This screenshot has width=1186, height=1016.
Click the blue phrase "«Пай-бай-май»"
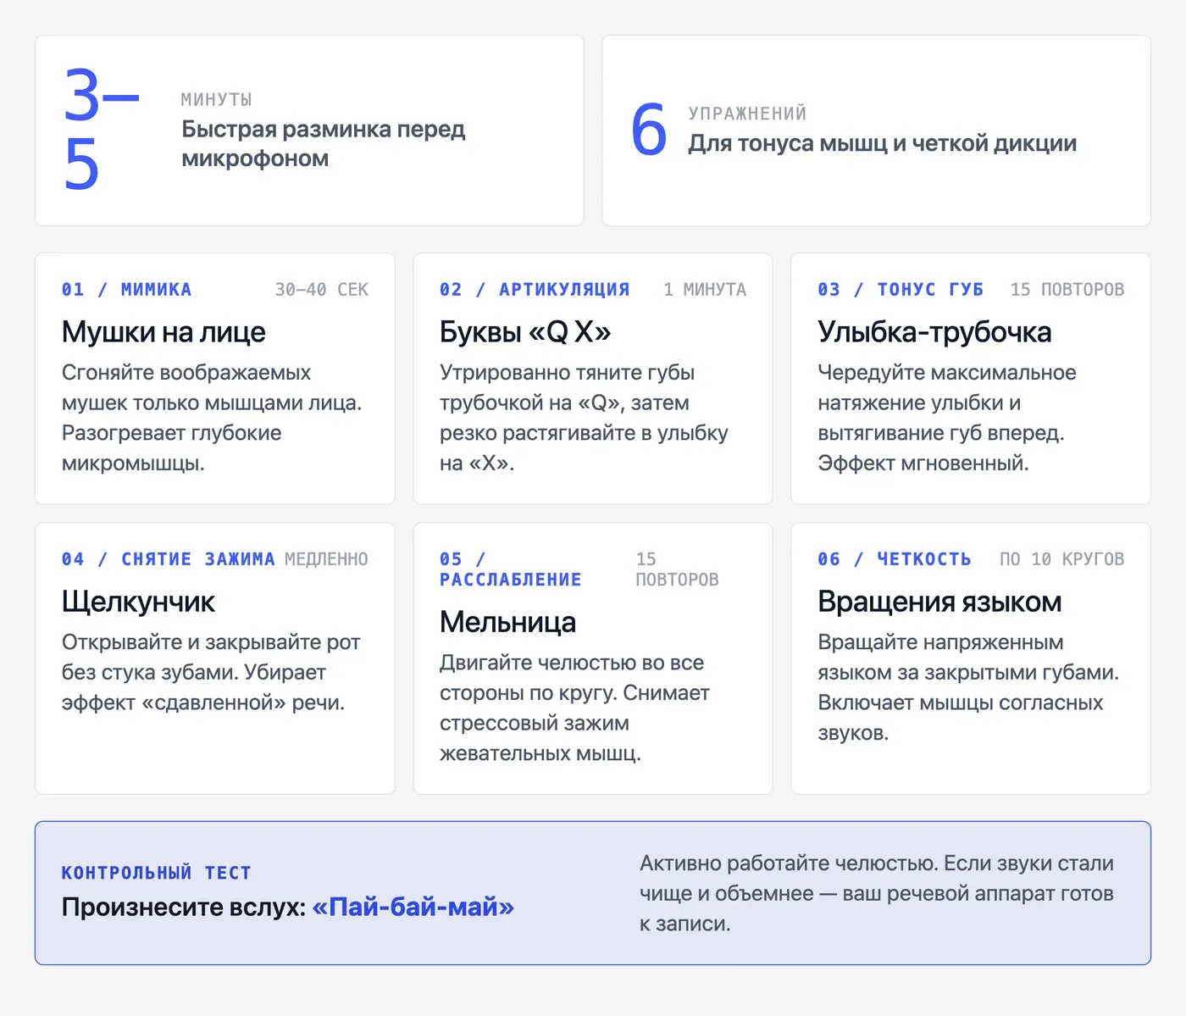coord(413,907)
